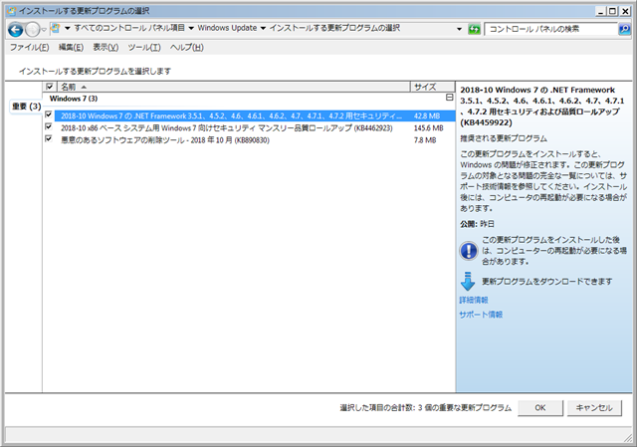Open the 表示(V) menu
This screenshot has width=637, height=447.
click(106, 48)
